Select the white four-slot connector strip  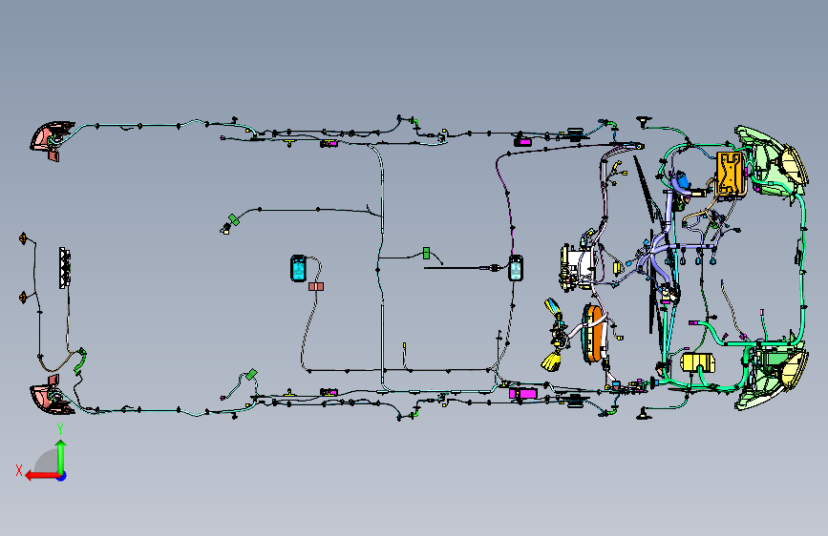(64, 267)
